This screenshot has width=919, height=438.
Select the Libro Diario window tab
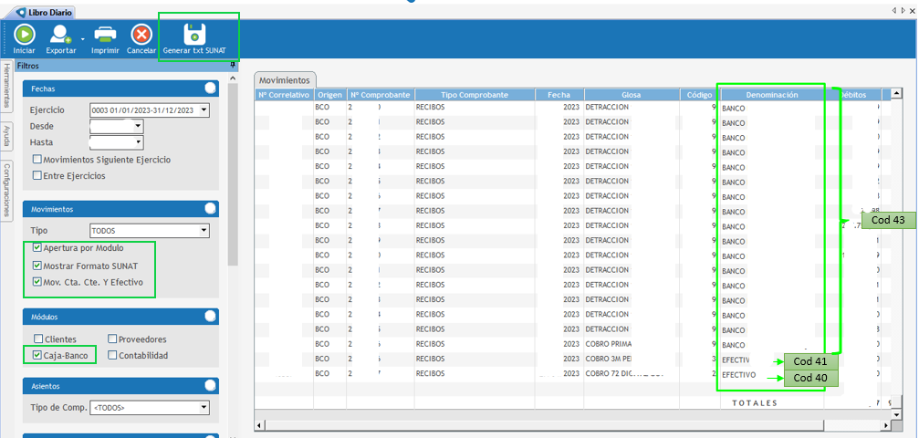click(x=45, y=12)
